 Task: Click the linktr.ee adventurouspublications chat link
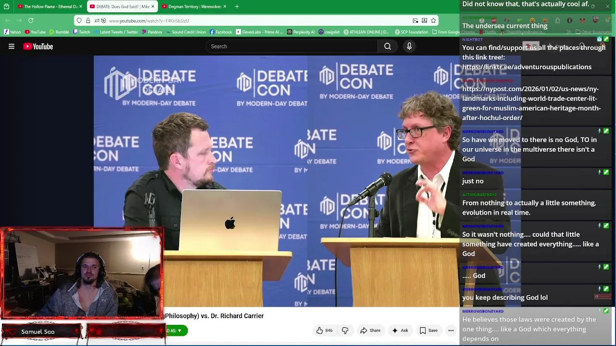point(526,67)
